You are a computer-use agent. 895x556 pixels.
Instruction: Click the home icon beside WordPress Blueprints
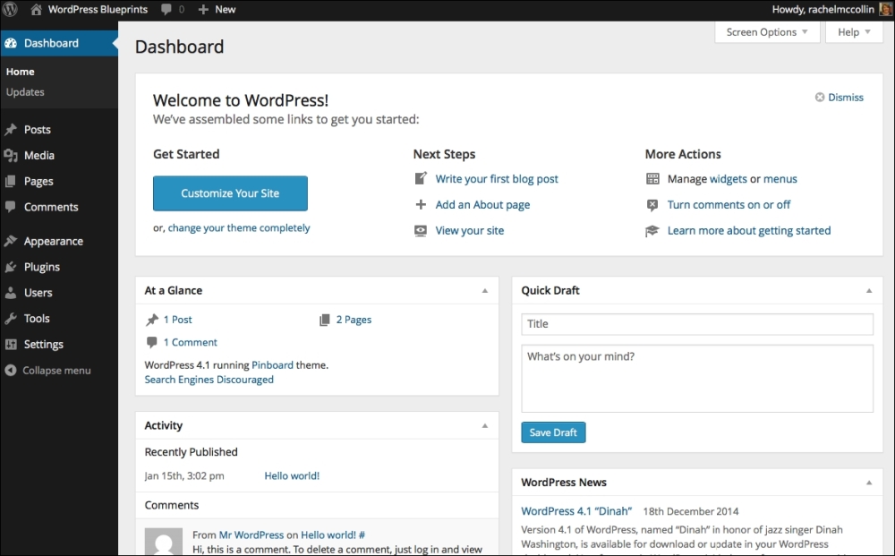36,9
